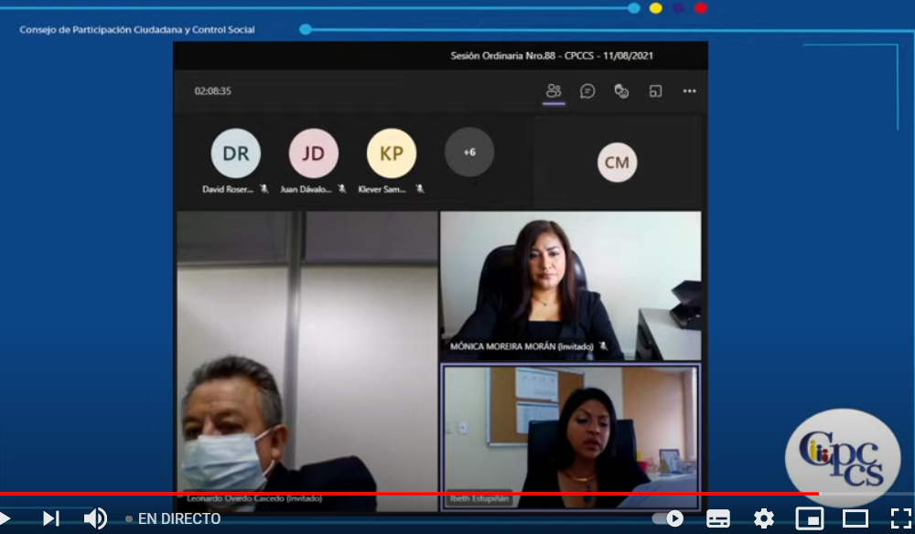The width and height of the screenshot is (915, 534).
Task: Select Ibeth Estupiñán's video tile
Action: coord(571,437)
